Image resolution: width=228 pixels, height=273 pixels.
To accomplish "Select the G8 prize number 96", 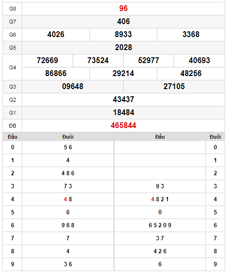I will click(x=123, y=8).
